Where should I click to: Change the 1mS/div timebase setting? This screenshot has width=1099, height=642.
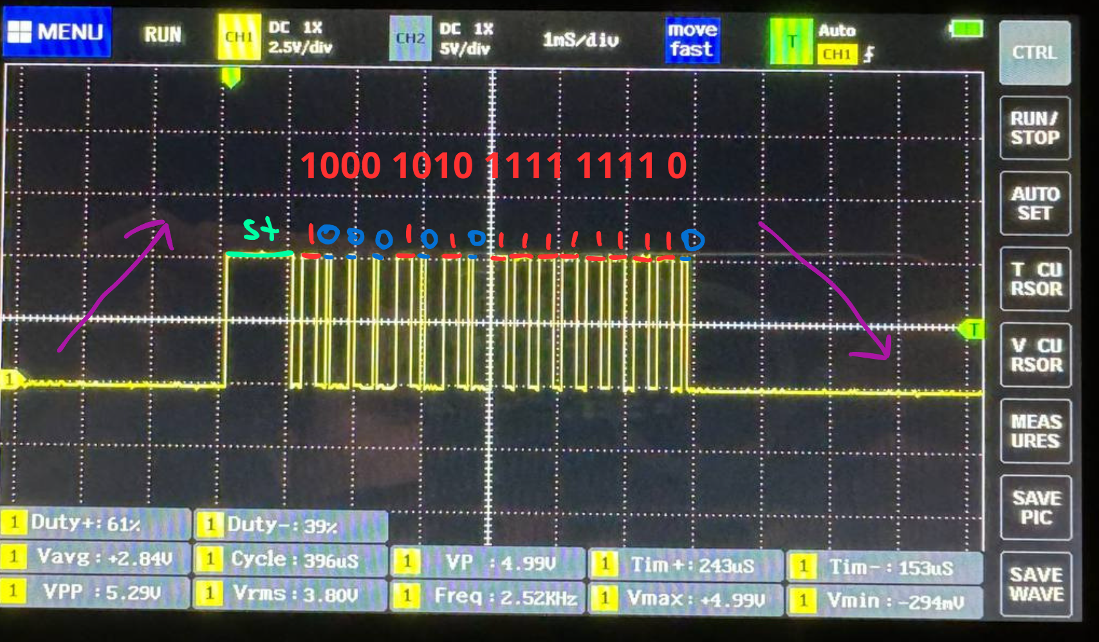click(x=580, y=41)
